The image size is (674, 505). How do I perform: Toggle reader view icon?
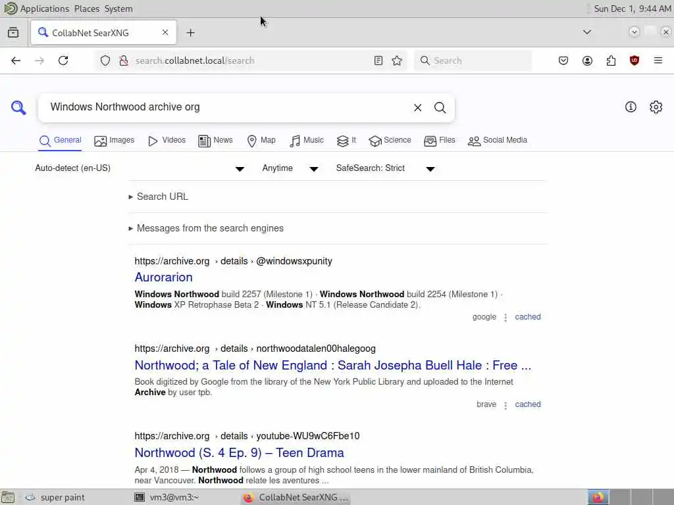378,60
